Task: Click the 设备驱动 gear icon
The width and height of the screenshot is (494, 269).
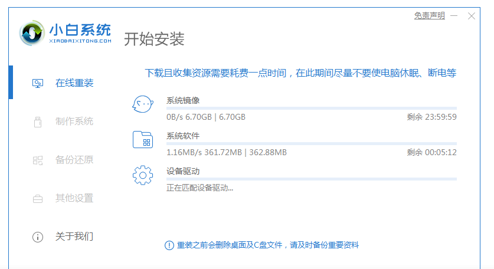Action: (x=143, y=176)
